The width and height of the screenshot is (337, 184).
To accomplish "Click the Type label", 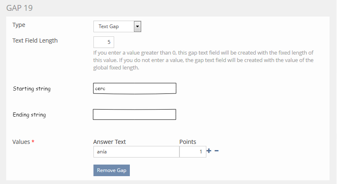I will tap(19, 25).
